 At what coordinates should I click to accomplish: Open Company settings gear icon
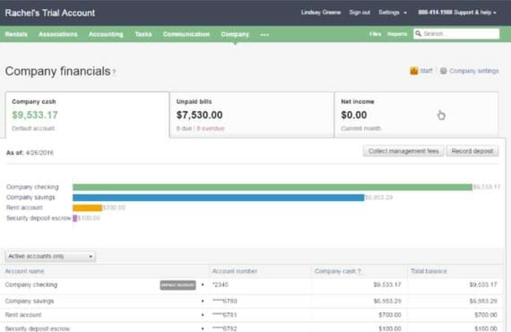click(x=443, y=71)
